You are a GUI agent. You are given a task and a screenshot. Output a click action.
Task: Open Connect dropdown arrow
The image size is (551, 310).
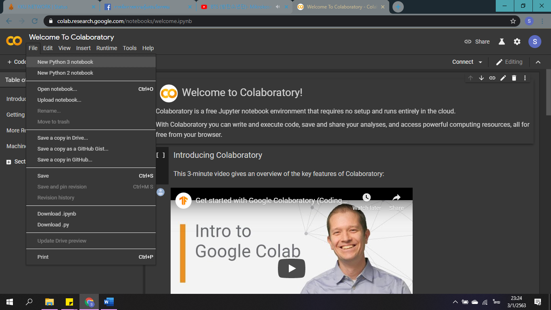[x=480, y=62]
